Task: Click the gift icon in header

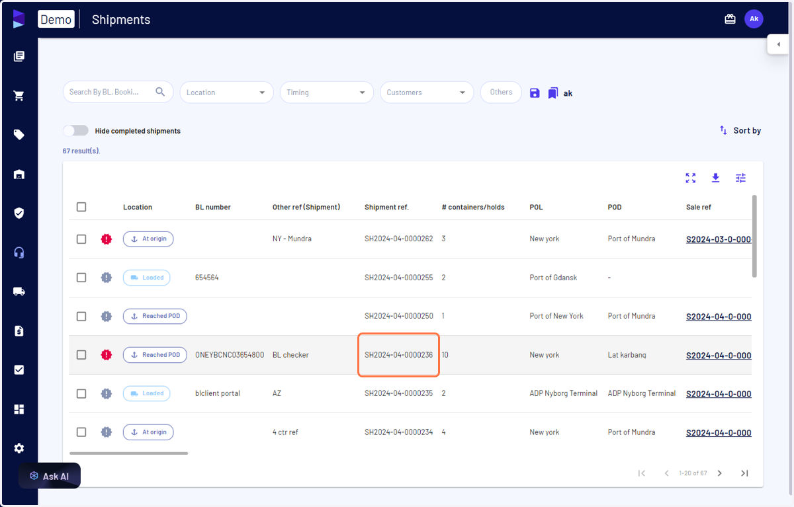Action: pyautogui.click(x=730, y=19)
